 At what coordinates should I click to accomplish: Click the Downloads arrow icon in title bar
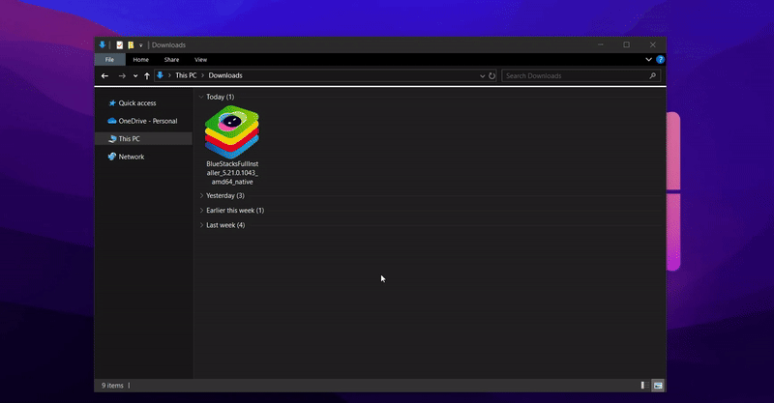pos(103,44)
